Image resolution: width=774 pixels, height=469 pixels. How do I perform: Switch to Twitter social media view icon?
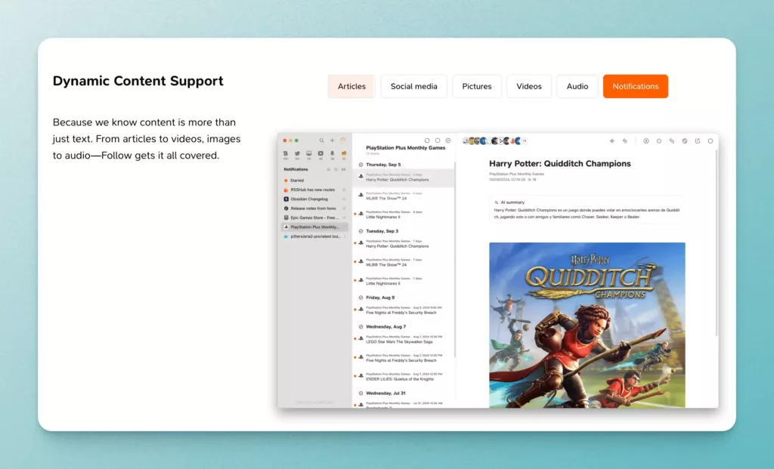click(x=297, y=154)
